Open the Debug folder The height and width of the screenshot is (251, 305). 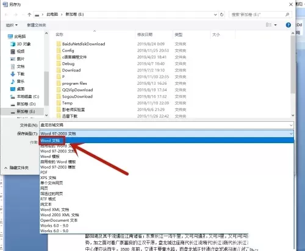(65, 63)
